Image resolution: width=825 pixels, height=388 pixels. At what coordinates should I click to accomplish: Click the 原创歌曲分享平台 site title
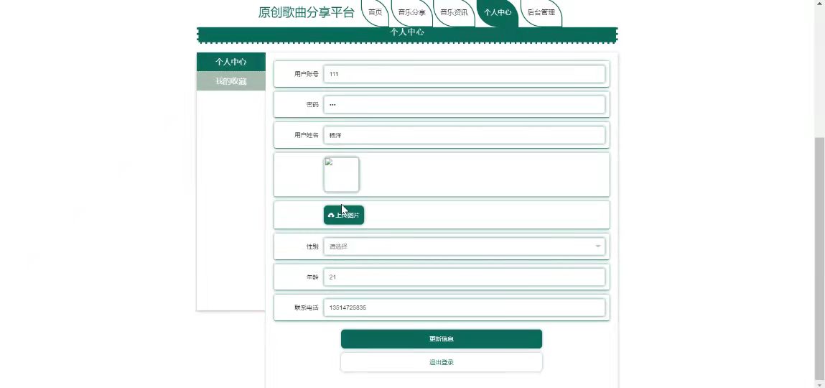tap(307, 13)
